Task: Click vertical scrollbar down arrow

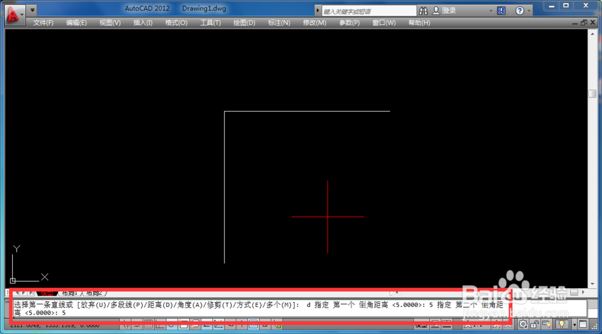Action: pos(592,284)
